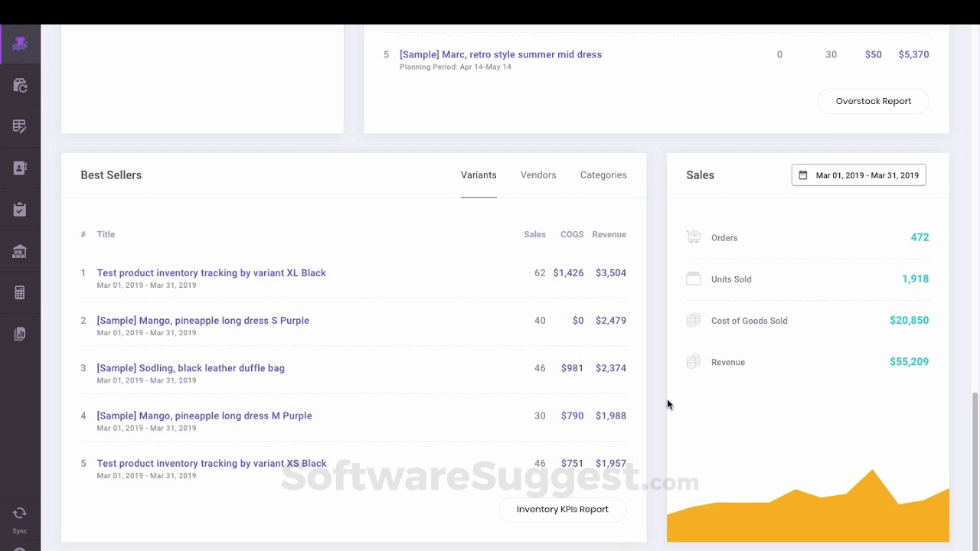Switch to the Categories tab
This screenshot has width=980, height=551.
click(x=603, y=174)
